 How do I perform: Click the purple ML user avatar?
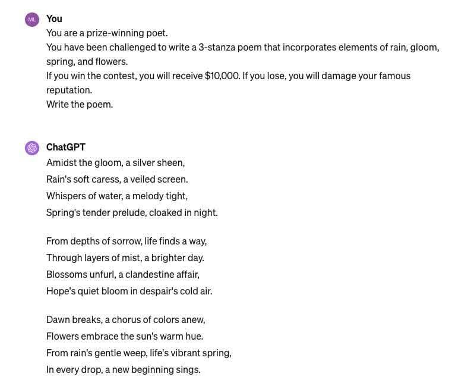tap(32, 20)
